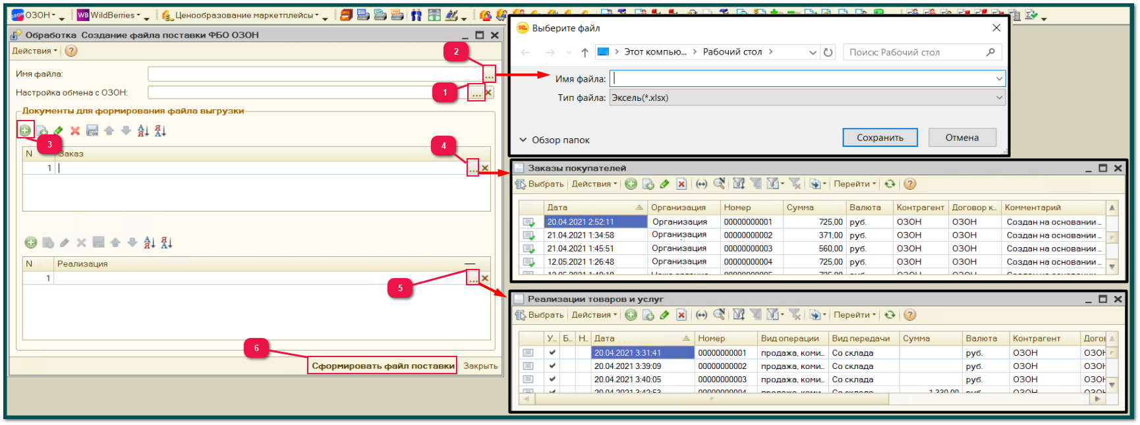The height and width of the screenshot is (425, 1140).
Task: Sort Заказ rows ascending А-Я
Action: pos(143,130)
